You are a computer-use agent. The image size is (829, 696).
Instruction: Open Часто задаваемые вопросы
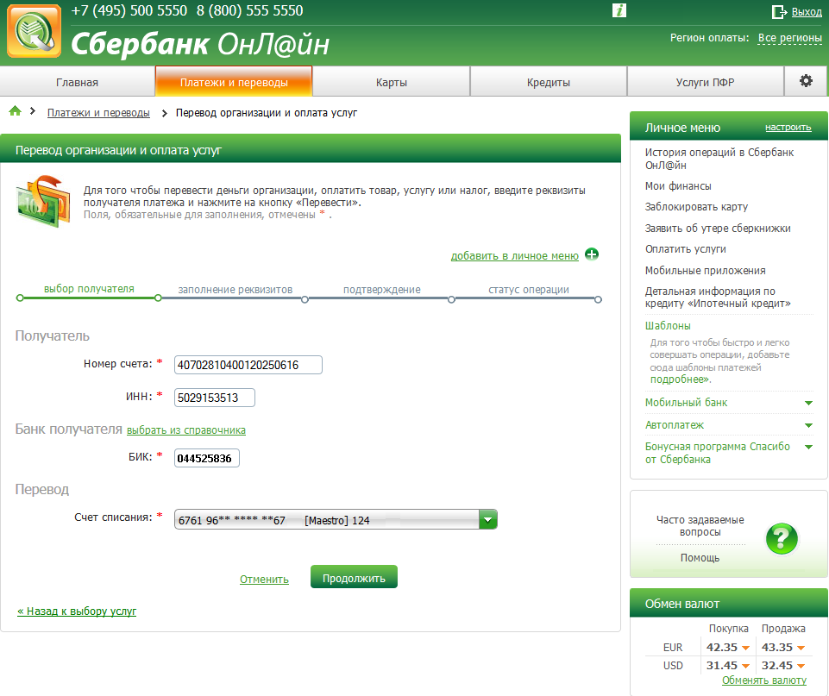700,526
